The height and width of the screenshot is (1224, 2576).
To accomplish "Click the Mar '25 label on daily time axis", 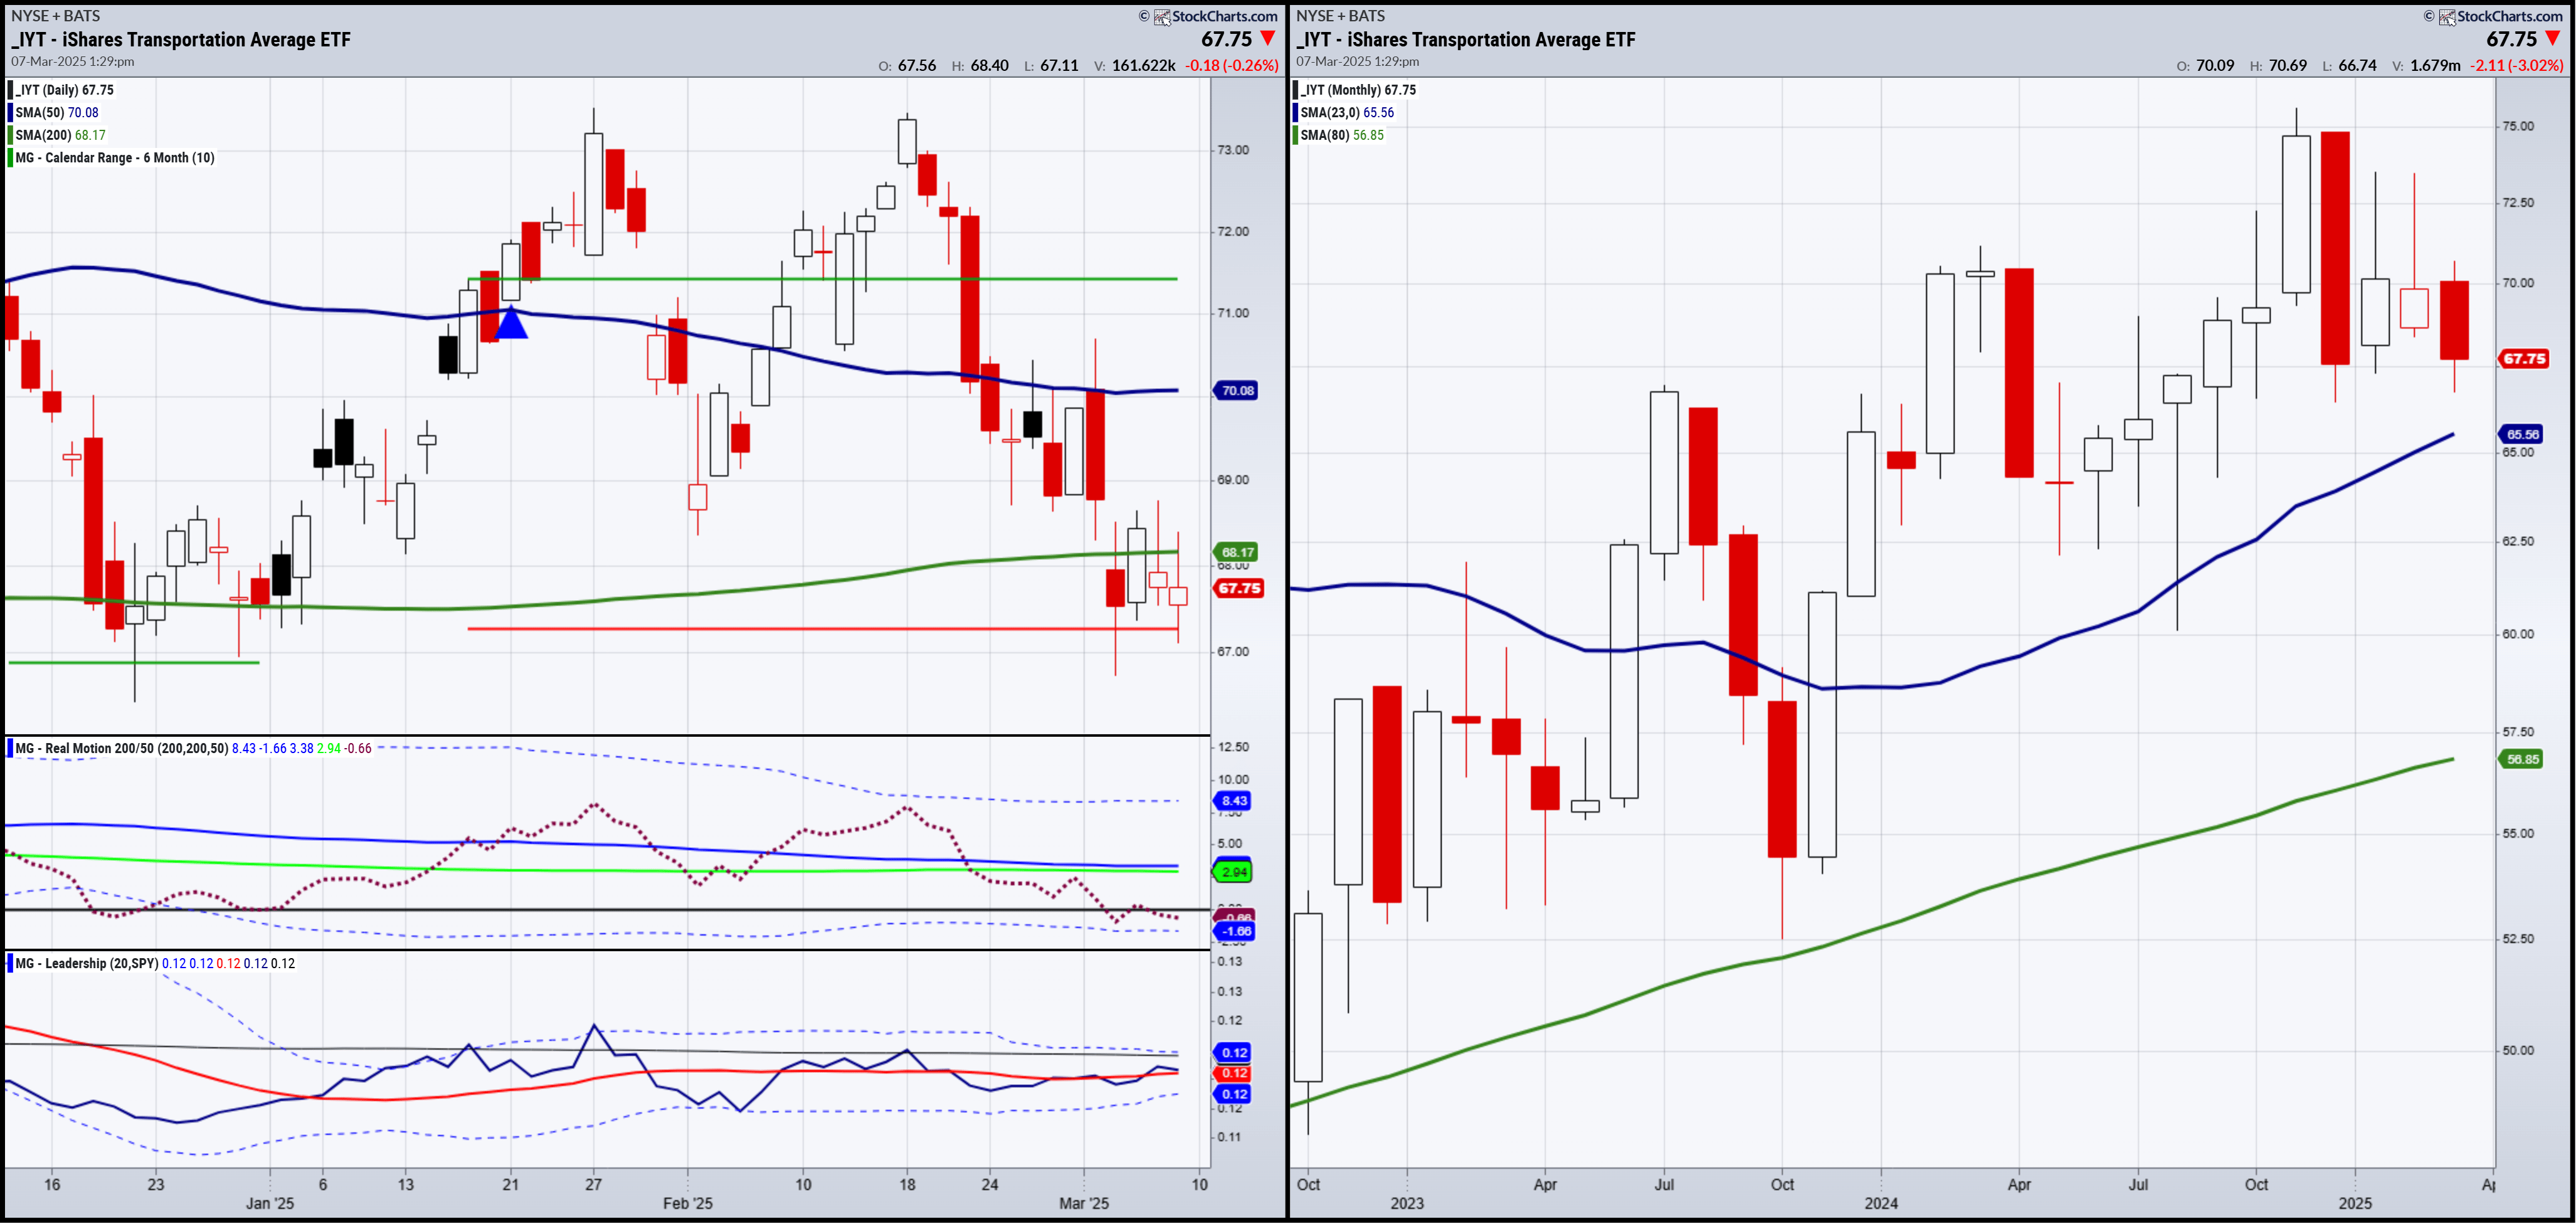I will pyautogui.click(x=1084, y=1203).
